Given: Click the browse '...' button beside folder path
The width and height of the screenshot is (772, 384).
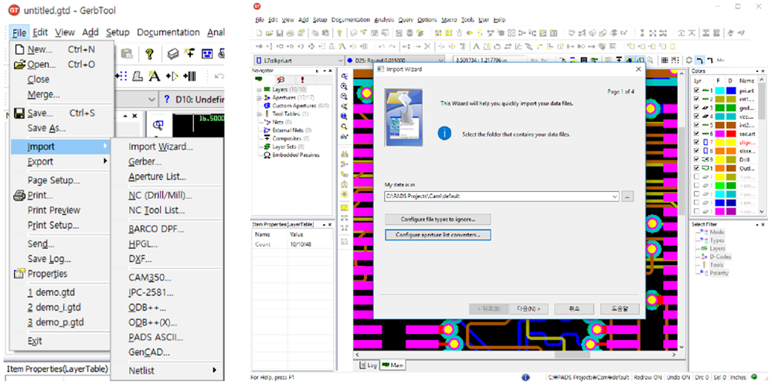Looking at the screenshot, I should point(627,196).
